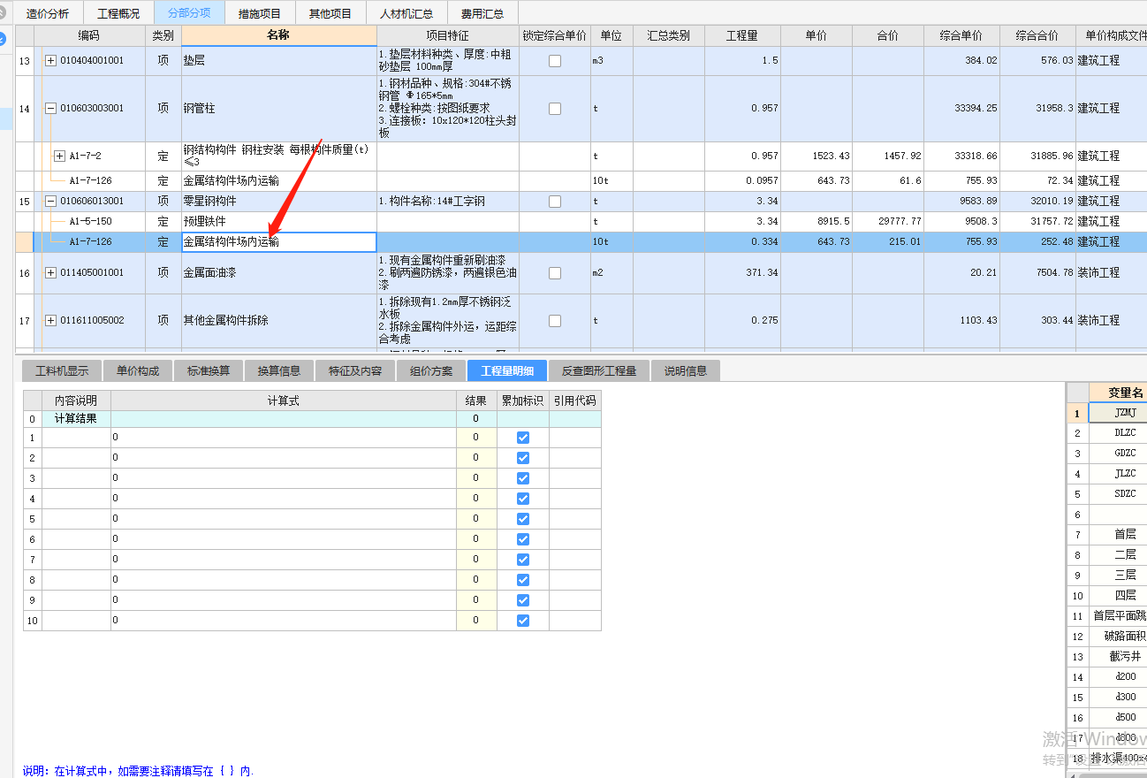The image size is (1147, 778).
Task: Open 换算信息 tab
Action: (x=279, y=371)
